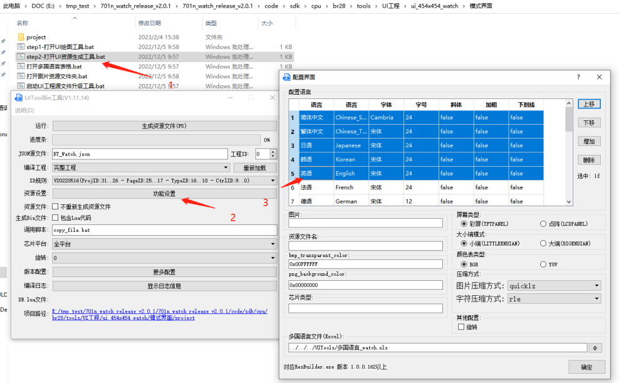Toggle the 包含Lua代码 checkbox
This screenshot has height=383, width=619.
55,218
